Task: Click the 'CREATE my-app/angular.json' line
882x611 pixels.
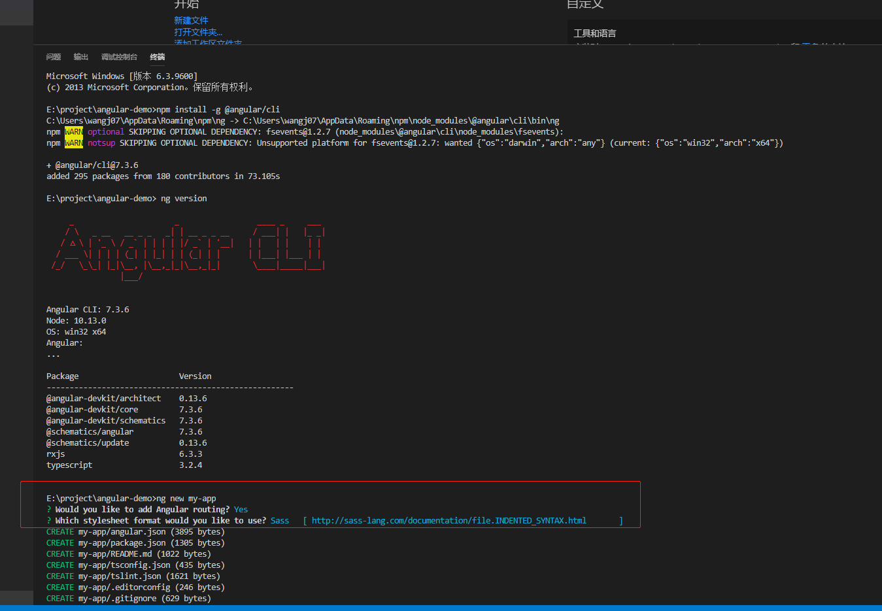Action: tap(135, 532)
